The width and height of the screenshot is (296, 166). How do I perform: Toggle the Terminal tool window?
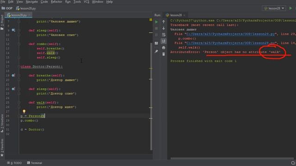click(x=35, y=163)
